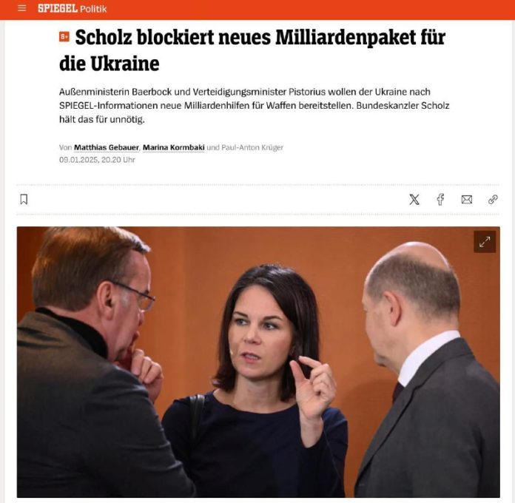Click the S+ premium badge icon
The image size is (515, 503).
(x=64, y=36)
